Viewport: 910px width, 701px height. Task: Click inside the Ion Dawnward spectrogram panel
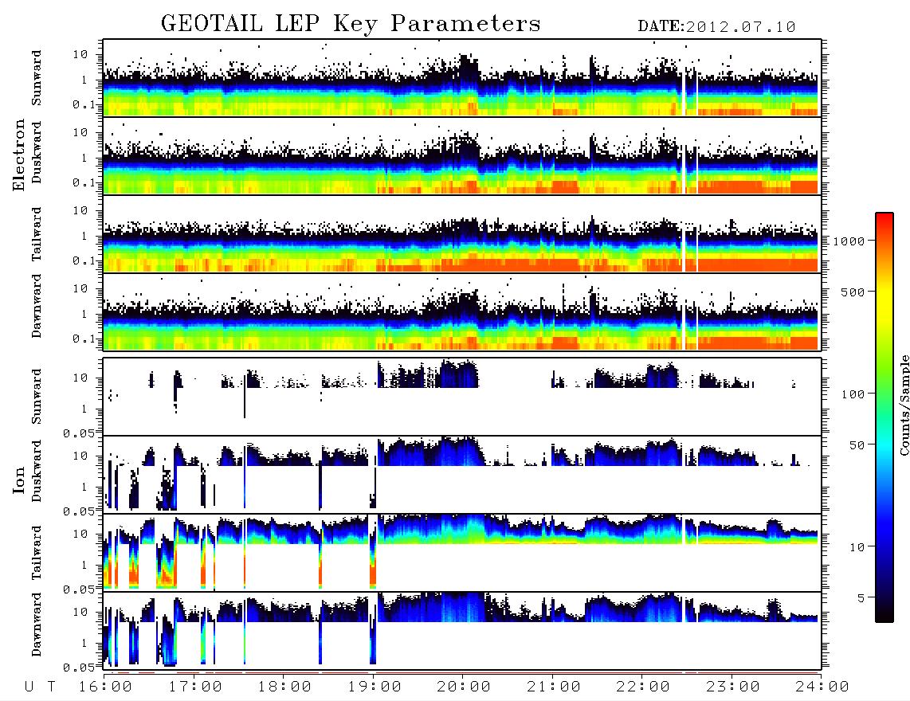(x=462, y=630)
